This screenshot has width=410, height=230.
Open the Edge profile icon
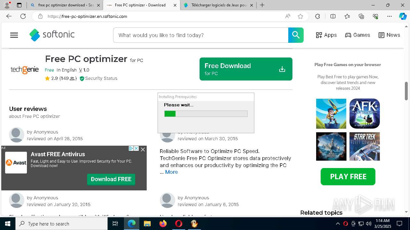point(7,5)
